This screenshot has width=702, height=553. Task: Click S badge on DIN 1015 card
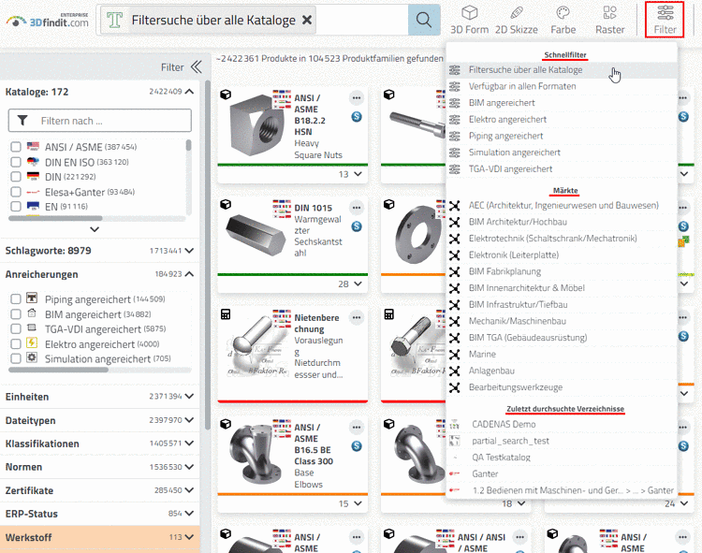click(357, 226)
